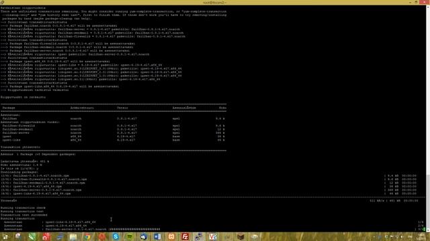Launch Skype from the taskbar

(x=116, y=237)
